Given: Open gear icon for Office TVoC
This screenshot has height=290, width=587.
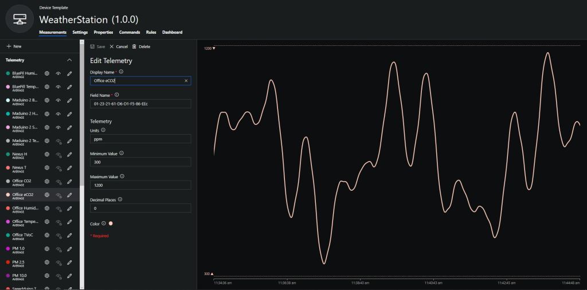Looking at the screenshot, I should 47,235.
